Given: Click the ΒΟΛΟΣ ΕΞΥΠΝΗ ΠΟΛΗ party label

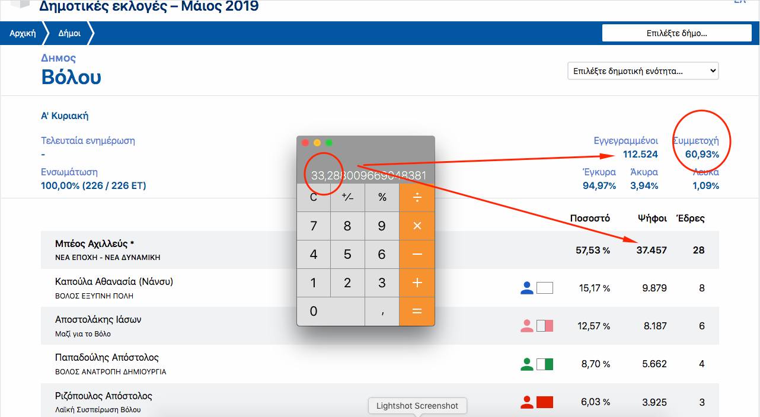Looking at the screenshot, I should click(94, 296).
